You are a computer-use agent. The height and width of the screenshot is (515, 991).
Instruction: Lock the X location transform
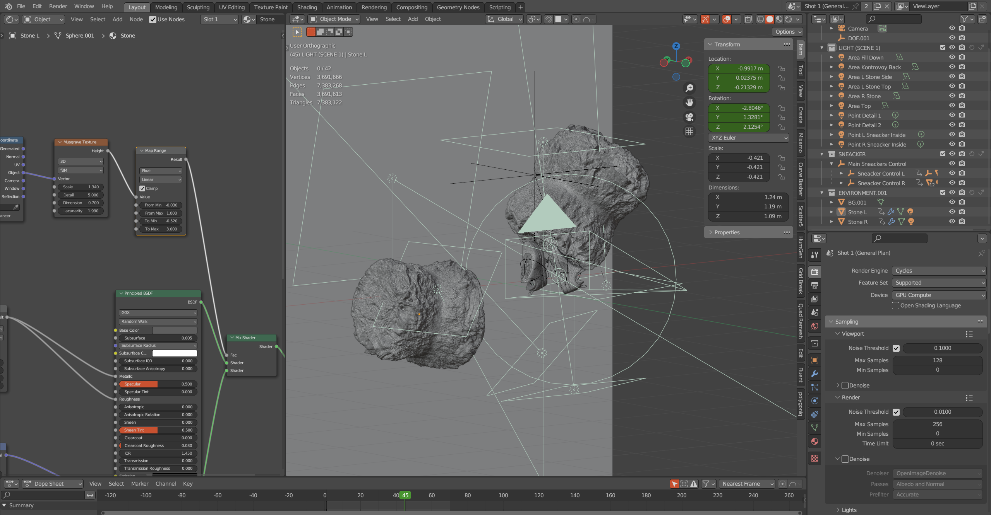coord(782,68)
